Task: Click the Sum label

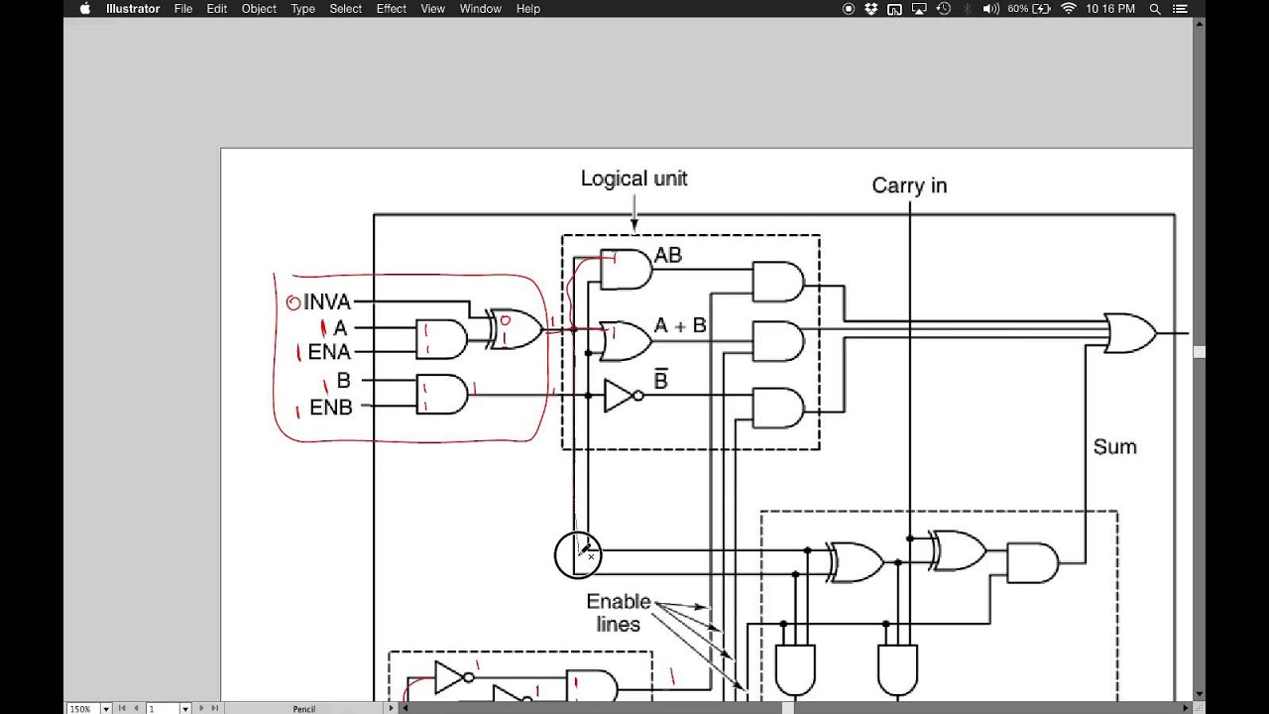Action: coord(1115,447)
